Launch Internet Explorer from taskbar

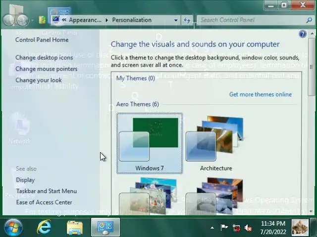(x=44, y=227)
